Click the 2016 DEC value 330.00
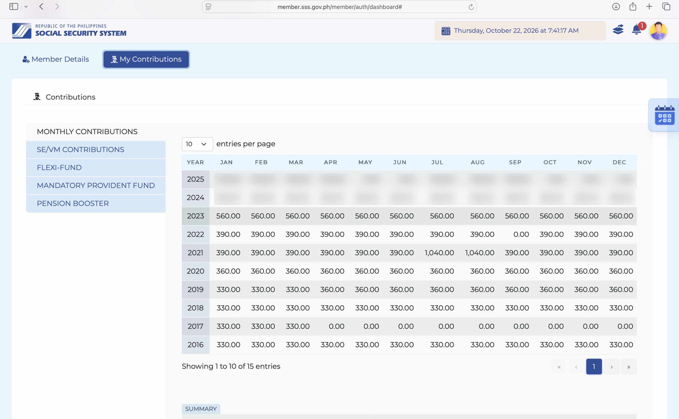The width and height of the screenshot is (679, 419). coord(621,345)
